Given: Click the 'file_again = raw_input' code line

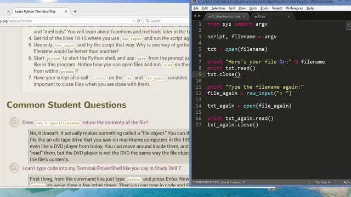Looking at the screenshot, I should click(x=250, y=93).
